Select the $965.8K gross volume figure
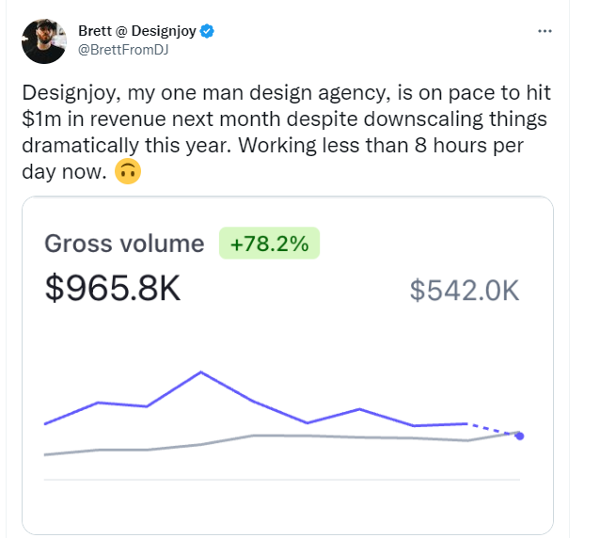This screenshot has width=600, height=538. [113, 288]
